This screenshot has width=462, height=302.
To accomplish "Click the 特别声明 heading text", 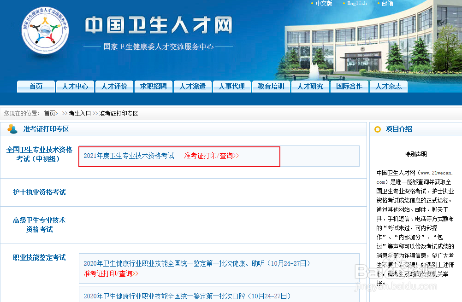I will [x=415, y=154].
